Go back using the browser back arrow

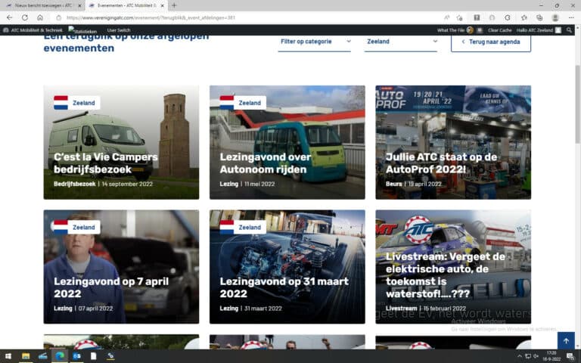pyautogui.click(x=9, y=17)
